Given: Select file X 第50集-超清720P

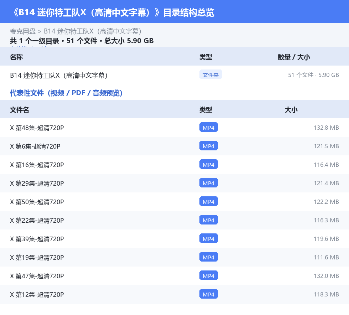Looking at the screenshot, I should 37,202.
